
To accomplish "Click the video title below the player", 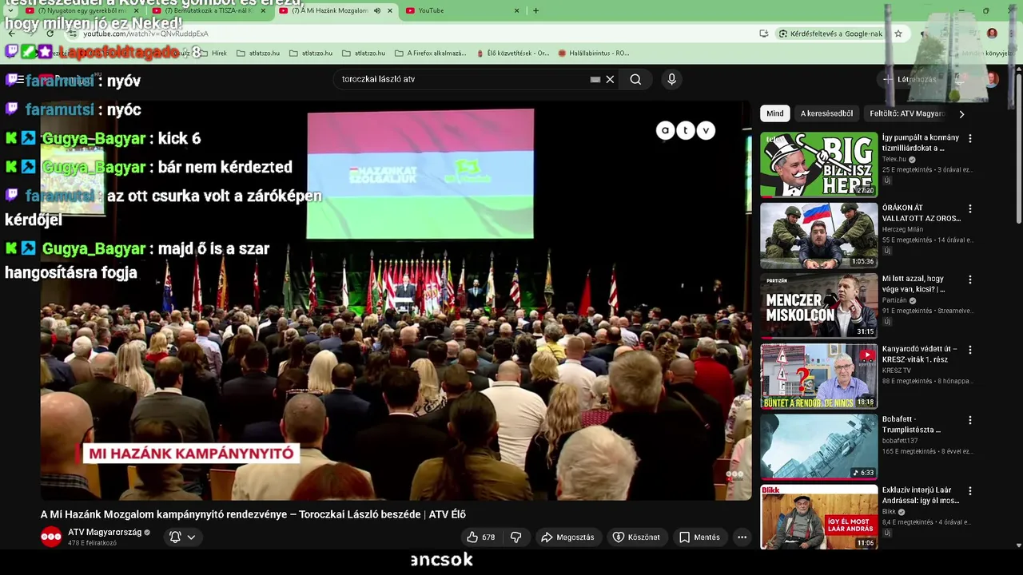I will pos(253,514).
